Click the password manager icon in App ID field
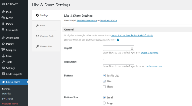Screen dimensions: 192x106 click(132, 48)
